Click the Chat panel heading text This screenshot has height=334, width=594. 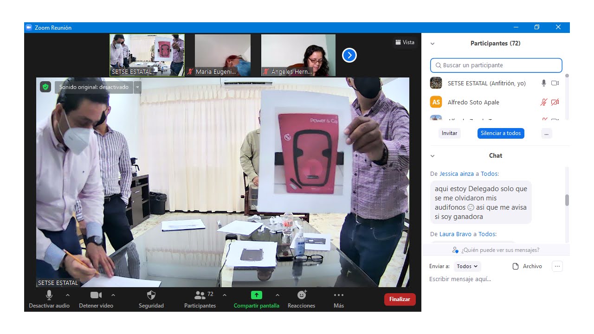pyautogui.click(x=496, y=156)
